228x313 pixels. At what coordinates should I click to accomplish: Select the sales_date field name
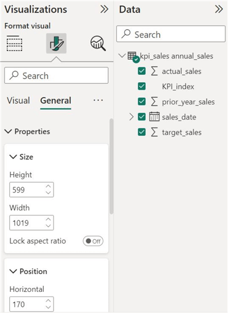pos(179,117)
